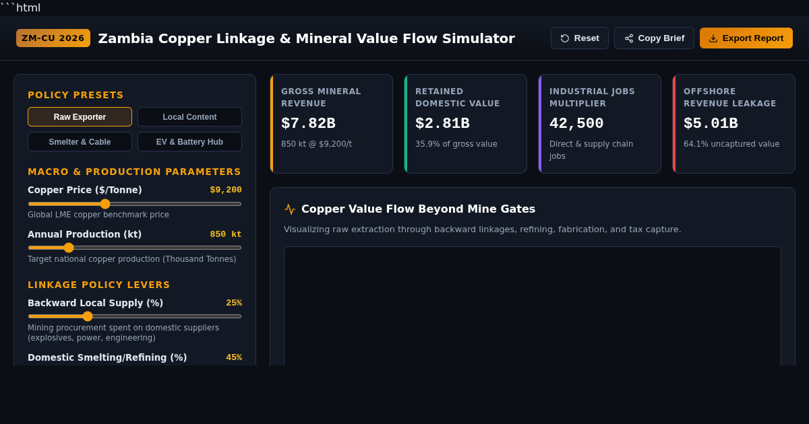Click the ZM-CU 2026 badge

point(53,38)
